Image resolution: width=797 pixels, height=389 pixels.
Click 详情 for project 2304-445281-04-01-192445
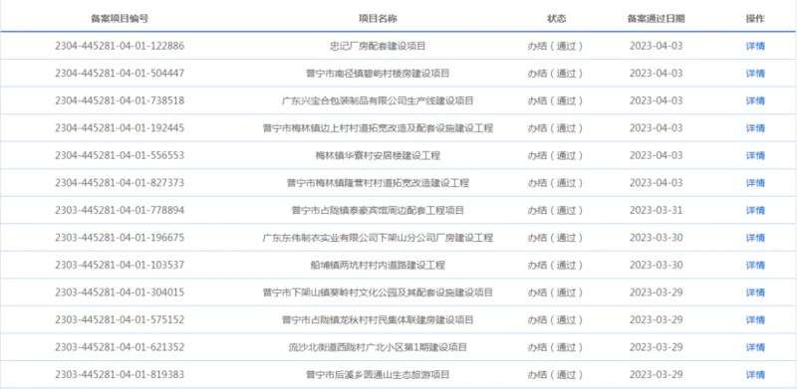click(755, 128)
